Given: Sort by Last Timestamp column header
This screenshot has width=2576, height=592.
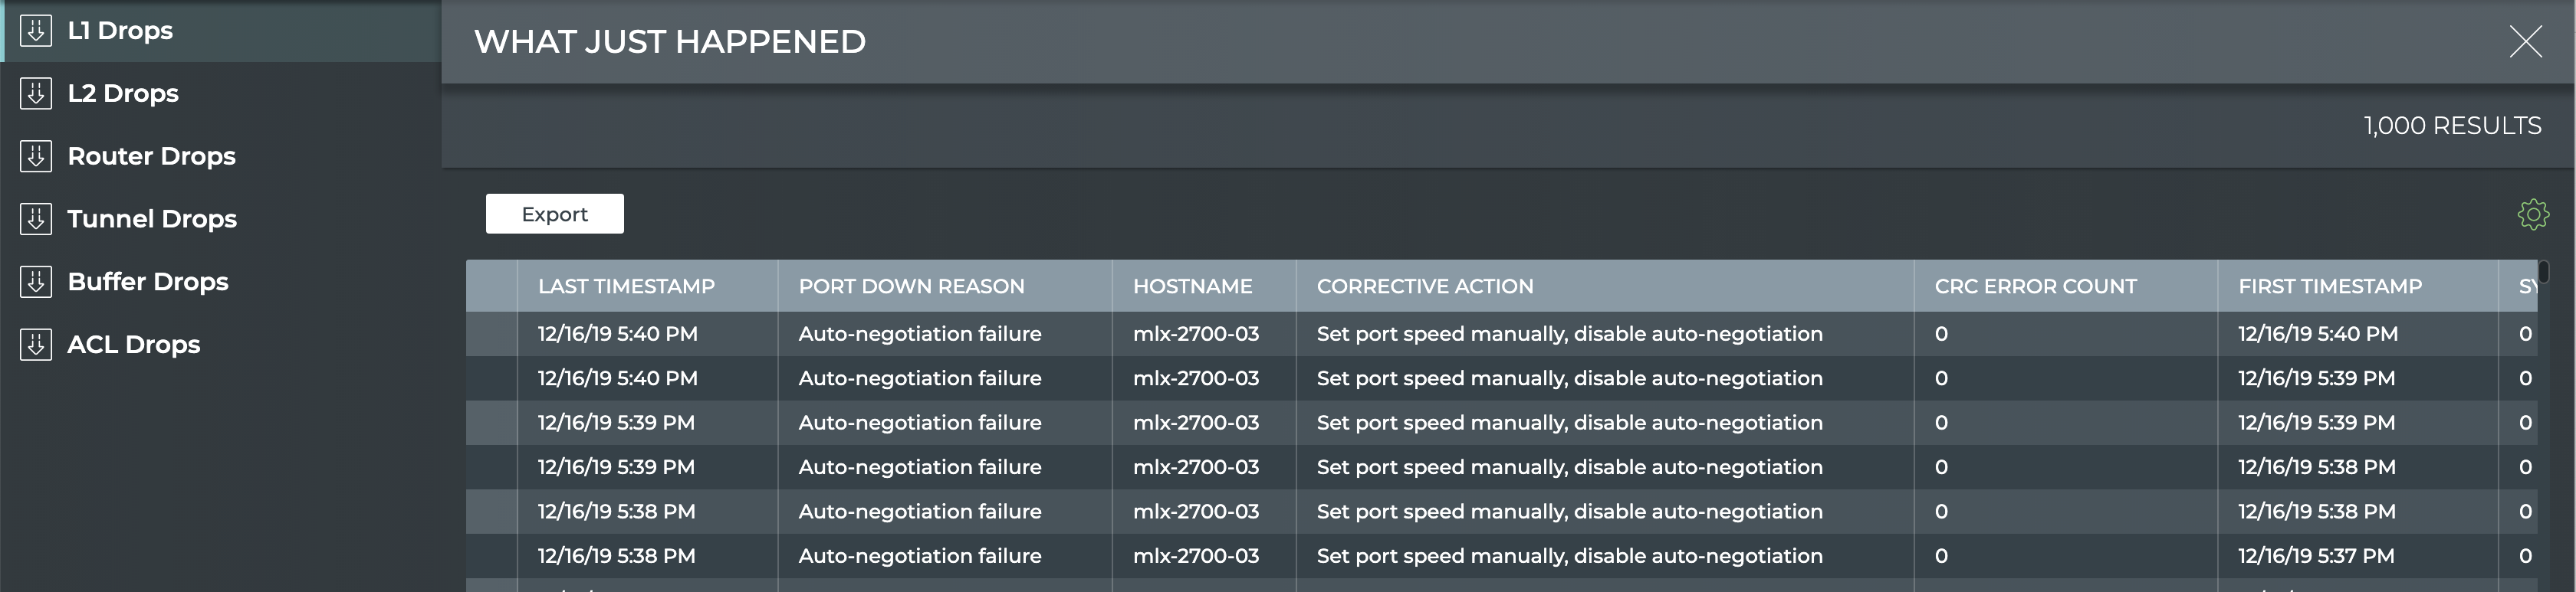Looking at the screenshot, I should click(626, 286).
